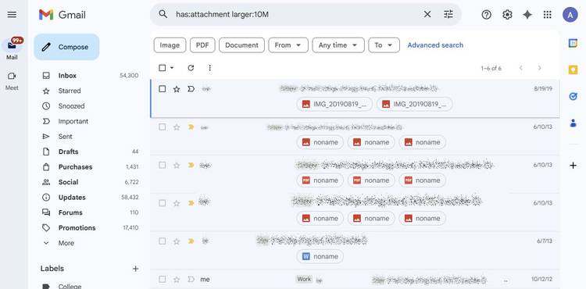The height and width of the screenshot is (289, 586).
Task: Toggle importance marker on 6/7/13 email
Action: coord(191,241)
